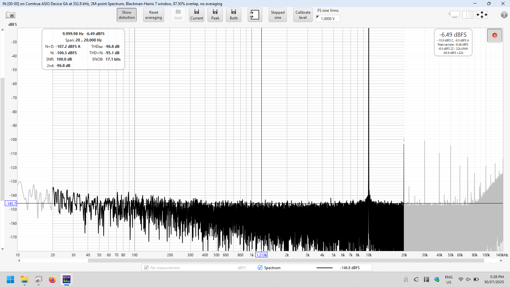Select the multi-column layout icon

pyautogui.click(x=468, y=15)
